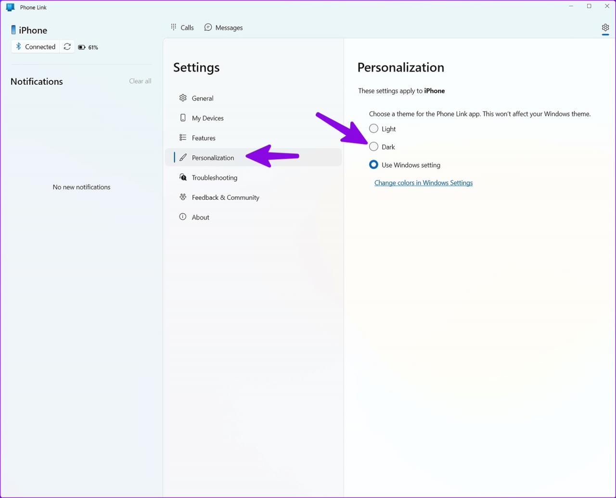Select the Light theme radio button
The height and width of the screenshot is (498, 616).
pyautogui.click(x=373, y=128)
